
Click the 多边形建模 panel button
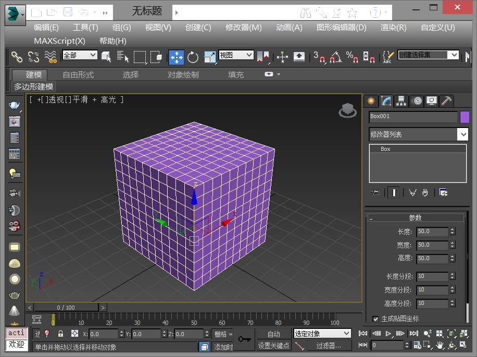(x=33, y=87)
